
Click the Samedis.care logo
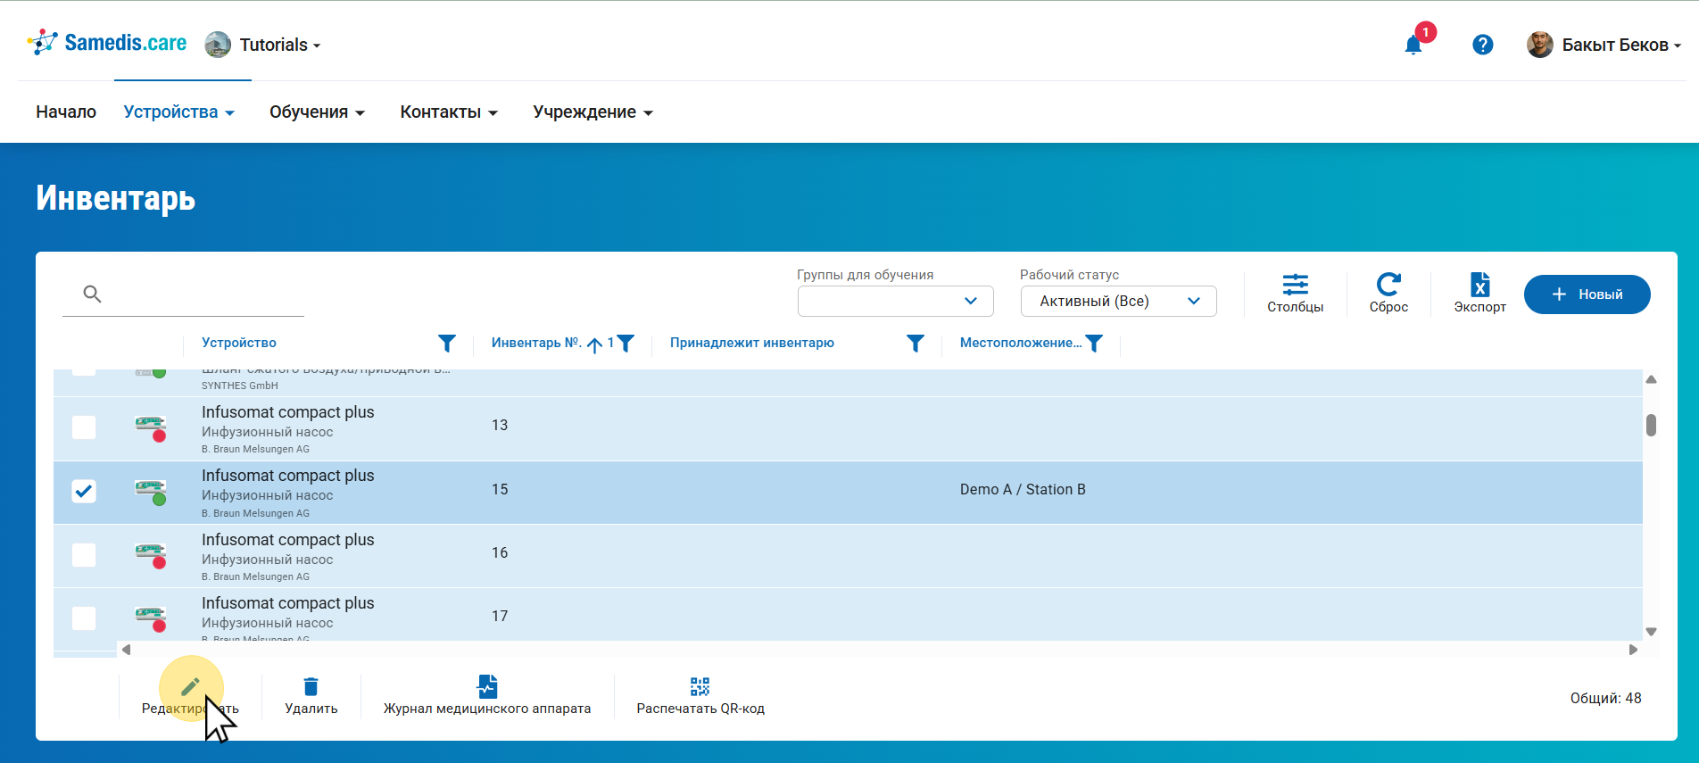click(x=107, y=43)
